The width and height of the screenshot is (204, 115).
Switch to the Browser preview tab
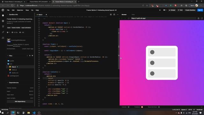(x=124, y=15)
